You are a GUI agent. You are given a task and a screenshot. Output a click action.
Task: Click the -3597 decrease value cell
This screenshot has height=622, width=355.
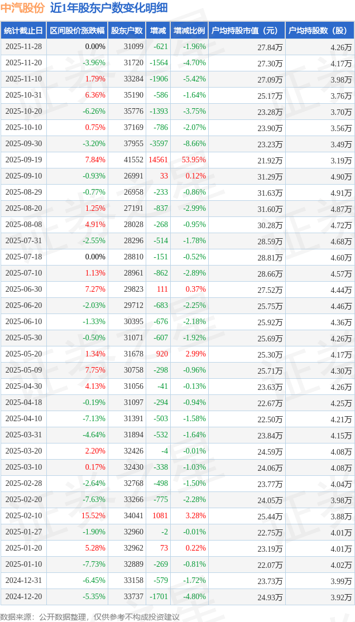pyautogui.click(x=159, y=144)
